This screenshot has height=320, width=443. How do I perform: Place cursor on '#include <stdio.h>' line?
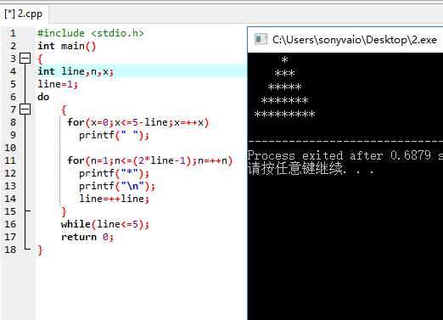tap(91, 33)
